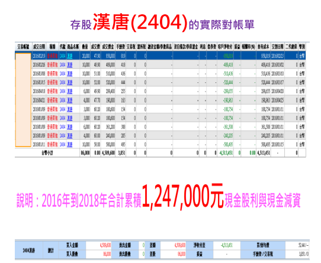Click the 商品名稱 column header
The image size is (321, 263).
tap(73, 47)
